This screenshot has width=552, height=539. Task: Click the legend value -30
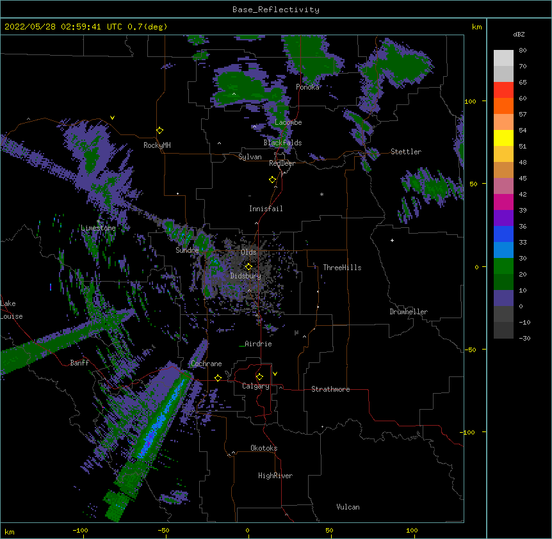[x=524, y=338]
